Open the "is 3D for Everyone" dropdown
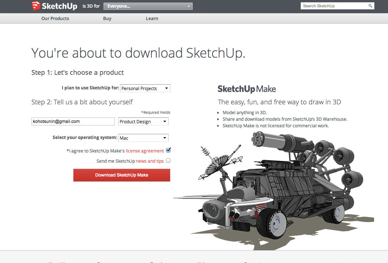The height and width of the screenshot is (263, 388). point(148,6)
